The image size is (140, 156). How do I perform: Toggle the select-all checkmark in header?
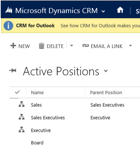[17, 92]
